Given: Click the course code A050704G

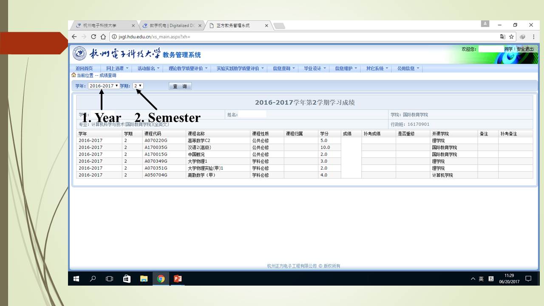Looking at the screenshot, I should [156, 175].
